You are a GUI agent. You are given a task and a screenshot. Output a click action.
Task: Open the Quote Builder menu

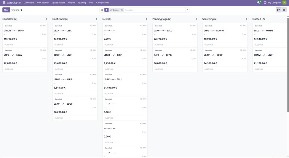[58, 3]
